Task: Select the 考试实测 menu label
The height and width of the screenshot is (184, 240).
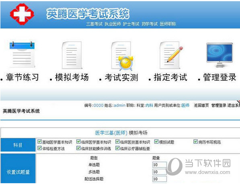Action: pyautogui.click(x=121, y=77)
